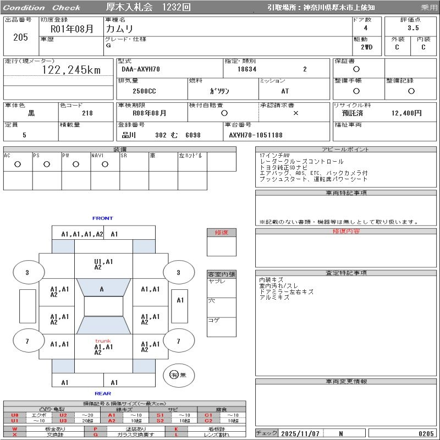Screen dimensions: 440x440
Task: Click the circle under the NAVI equipment column
Action: (x=105, y=164)
